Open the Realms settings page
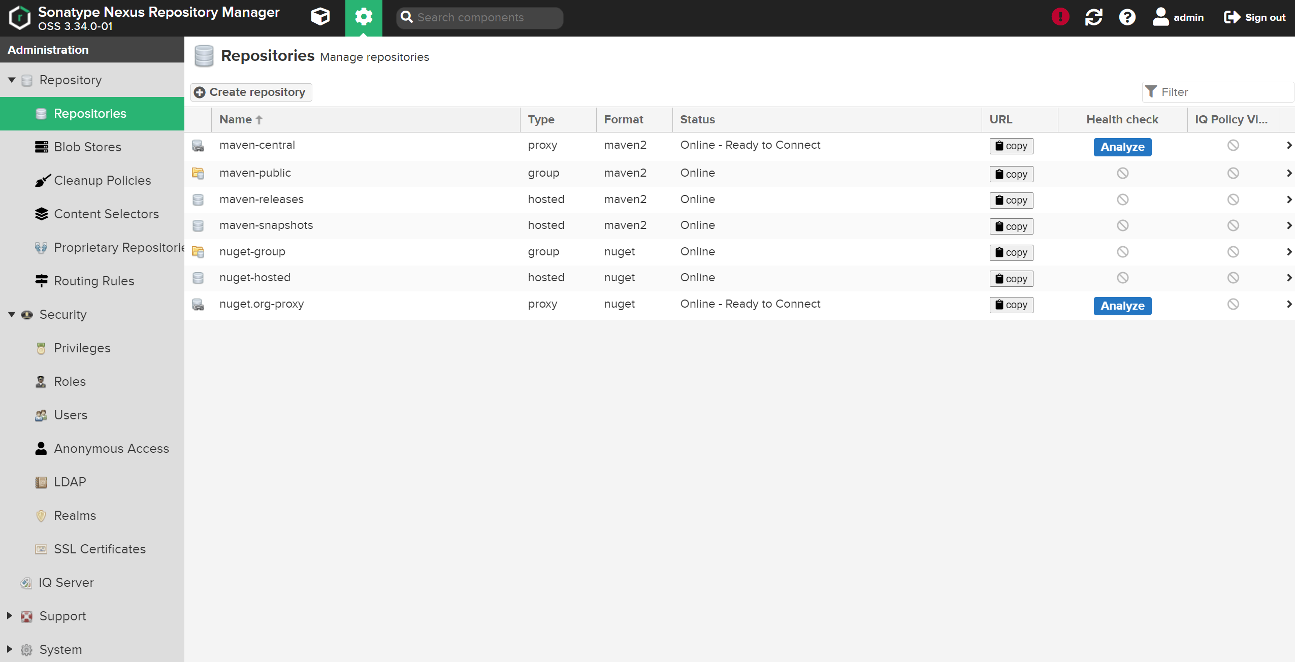1295x662 pixels. (x=75, y=515)
